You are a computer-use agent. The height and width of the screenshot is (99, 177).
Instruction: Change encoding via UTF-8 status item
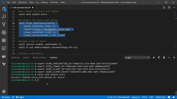tap(144, 97)
